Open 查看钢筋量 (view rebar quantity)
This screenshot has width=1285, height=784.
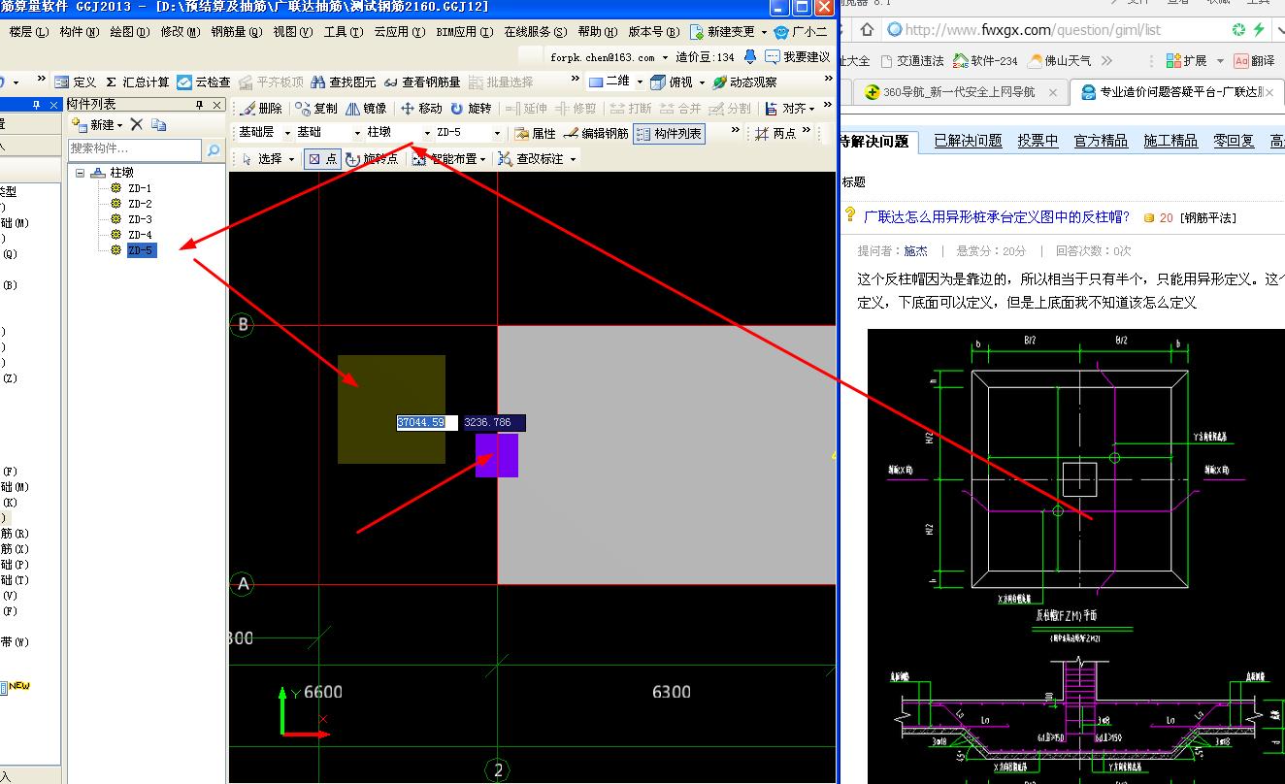422,82
